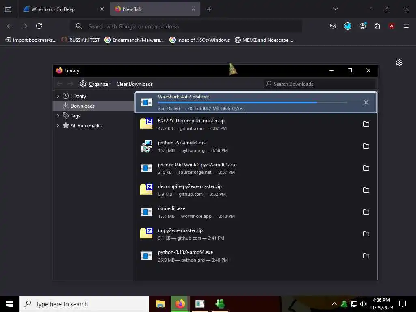Open Endermanch/Malware bookmark
416x312 pixels.
(x=134, y=40)
